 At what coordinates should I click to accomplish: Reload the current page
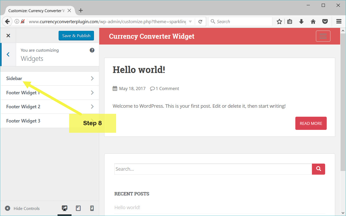tap(201, 21)
